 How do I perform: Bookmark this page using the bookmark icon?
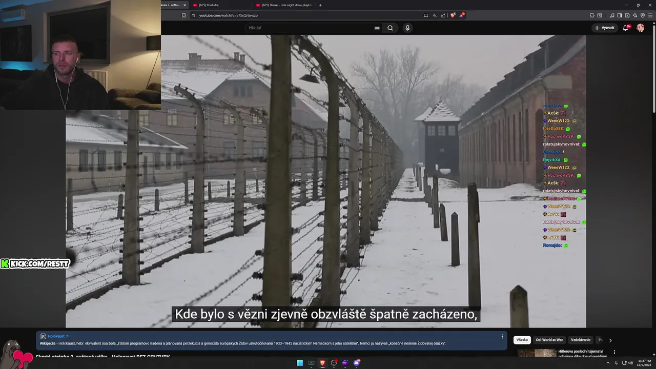click(184, 15)
